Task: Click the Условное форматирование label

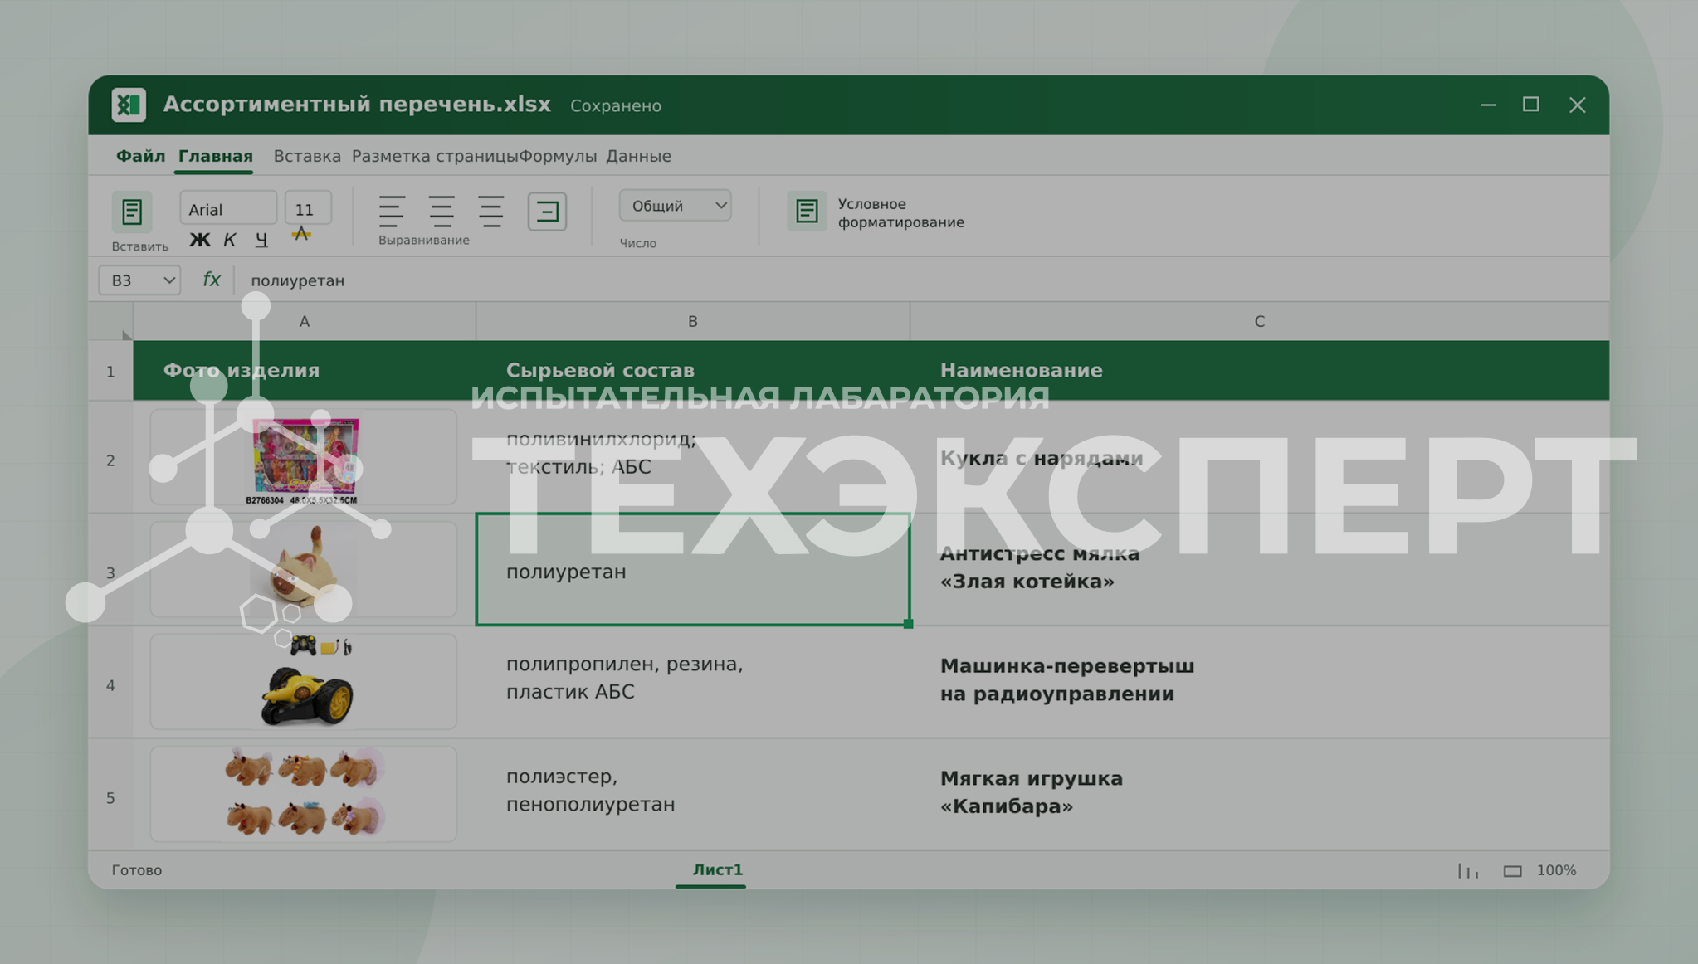Action: point(900,213)
